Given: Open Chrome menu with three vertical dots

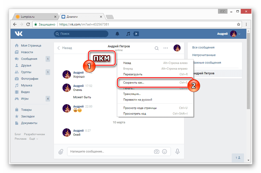Looking at the screenshot, I should tap(246, 24).
